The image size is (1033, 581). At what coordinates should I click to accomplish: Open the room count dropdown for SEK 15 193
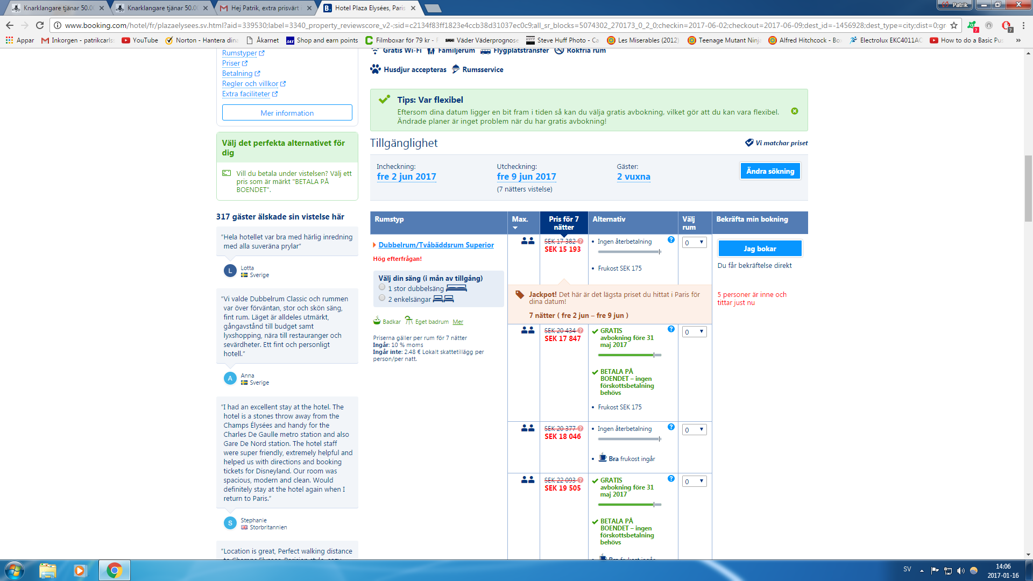pyautogui.click(x=694, y=243)
